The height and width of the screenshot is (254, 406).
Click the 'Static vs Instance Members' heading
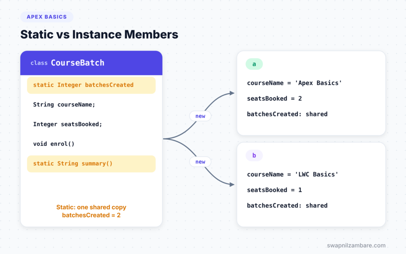tap(99, 35)
